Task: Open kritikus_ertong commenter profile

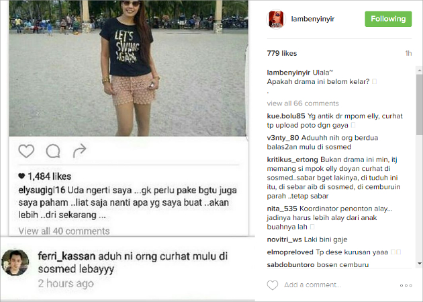Action: (293, 159)
